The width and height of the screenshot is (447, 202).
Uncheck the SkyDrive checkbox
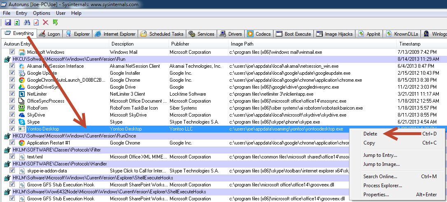coord(12,115)
